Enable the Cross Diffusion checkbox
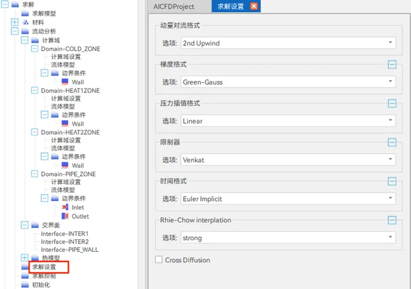Image resolution: width=411 pixels, height=289 pixels. (x=159, y=260)
